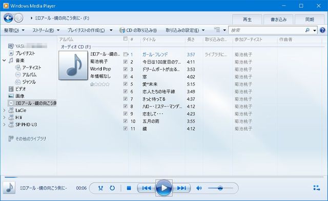This screenshot has width=328, height=201.
Task: Stop playback
Action: [x=129, y=188]
